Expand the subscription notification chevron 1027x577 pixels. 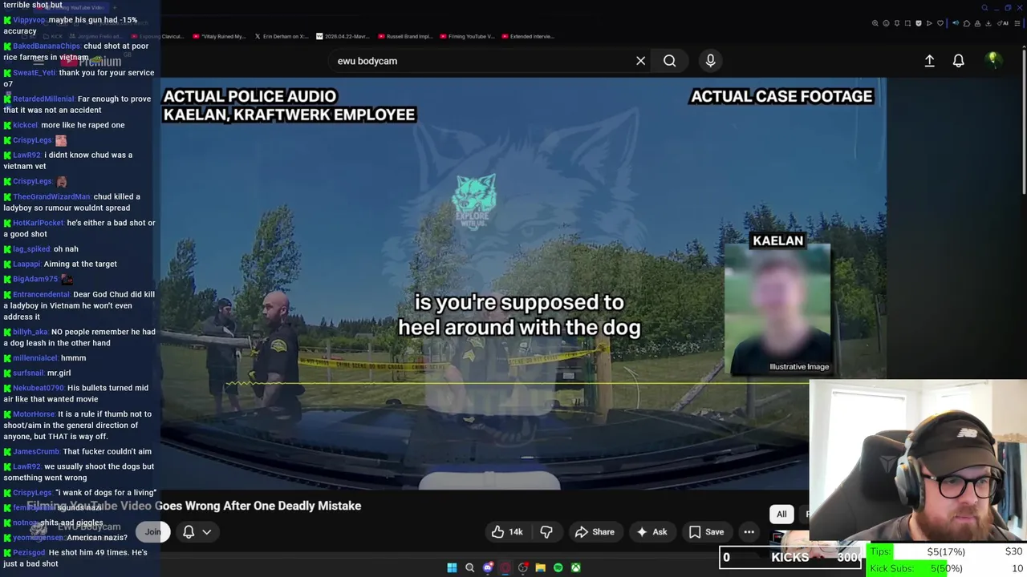206,531
